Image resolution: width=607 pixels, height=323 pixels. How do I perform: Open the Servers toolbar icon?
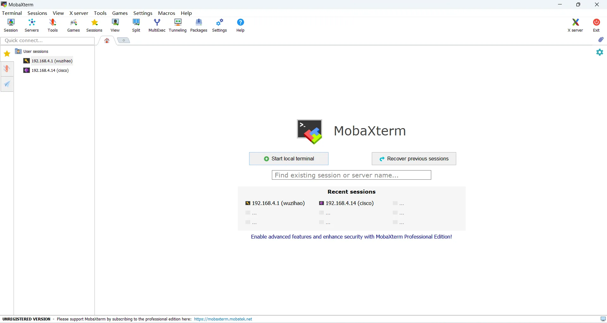coord(32,25)
